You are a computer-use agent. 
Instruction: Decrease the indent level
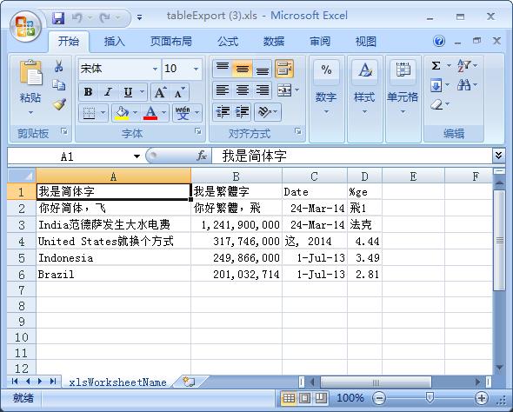(x=223, y=112)
